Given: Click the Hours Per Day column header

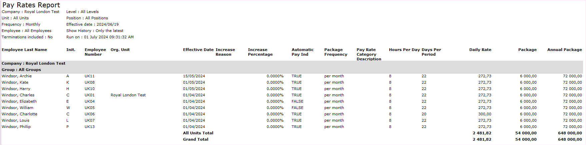Looking at the screenshot, I should click(404, 50).
